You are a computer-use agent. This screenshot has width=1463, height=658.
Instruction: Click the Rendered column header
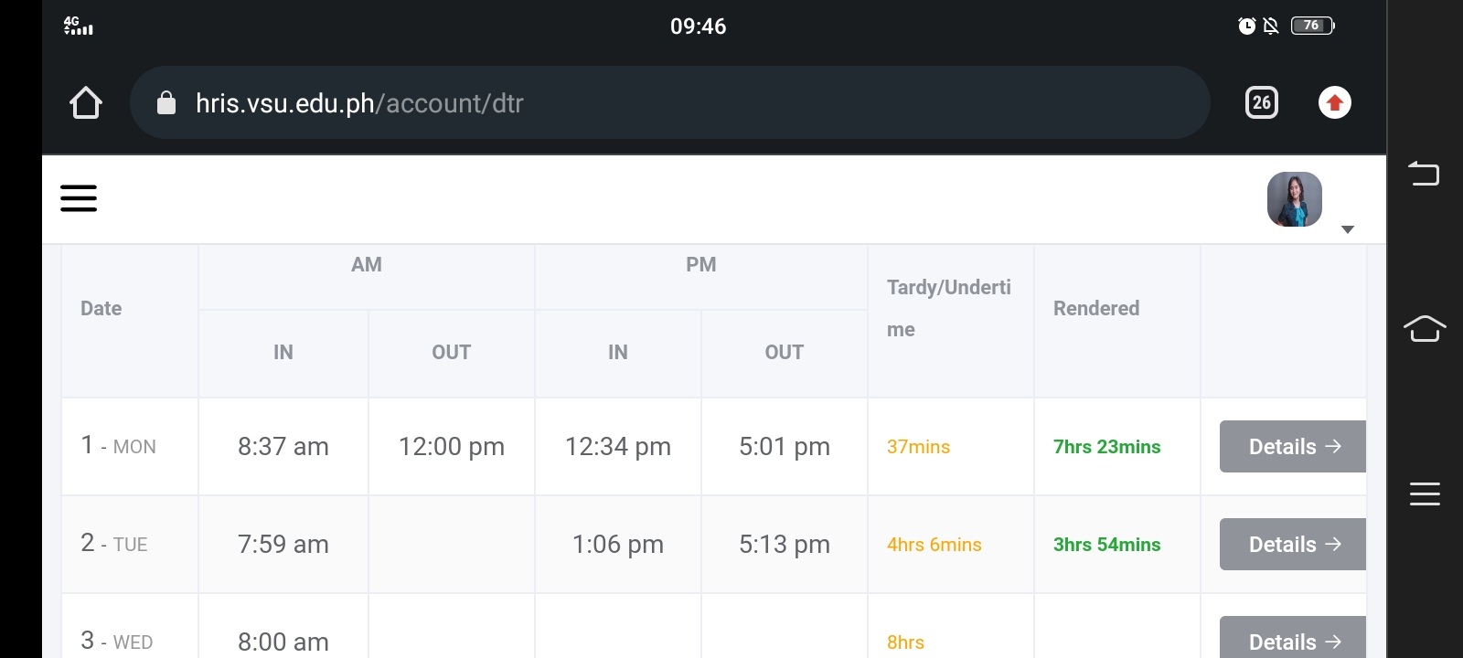[1096, 309]
